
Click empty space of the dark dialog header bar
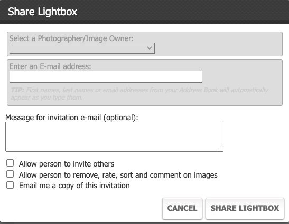tap(182, 12)
